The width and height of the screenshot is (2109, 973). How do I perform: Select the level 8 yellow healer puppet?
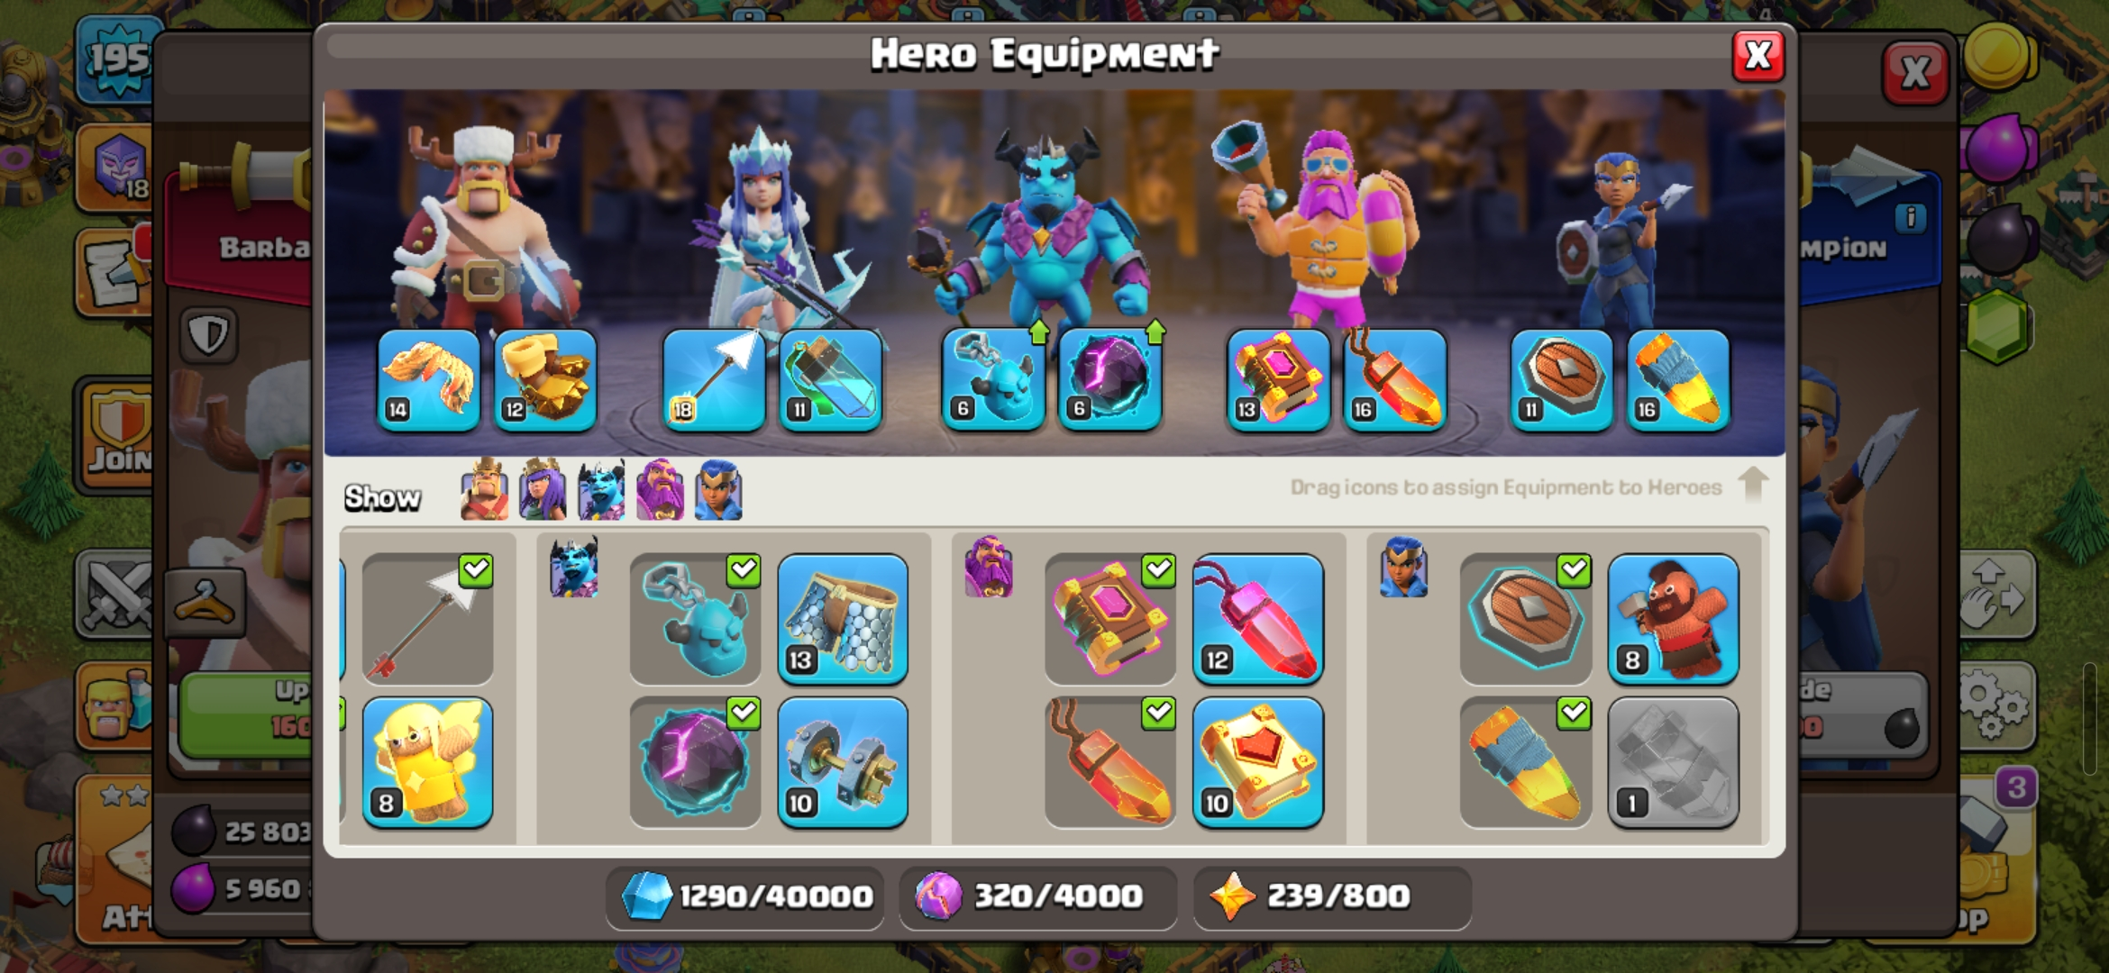tap(427, 762)
